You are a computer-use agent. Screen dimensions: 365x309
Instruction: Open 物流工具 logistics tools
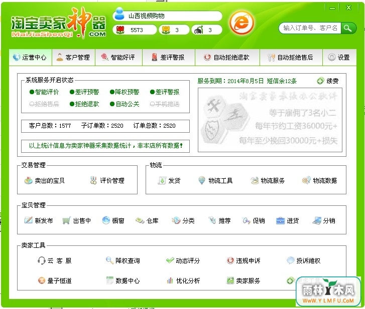click(215, 180)
